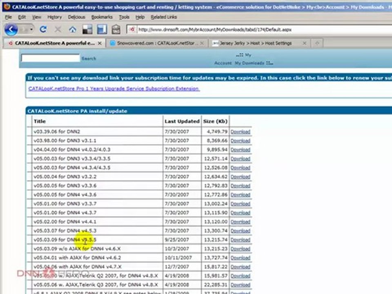Close the CATALooK.netStore tab
Viewport: 392px width, 294px height.
[100, 43]
